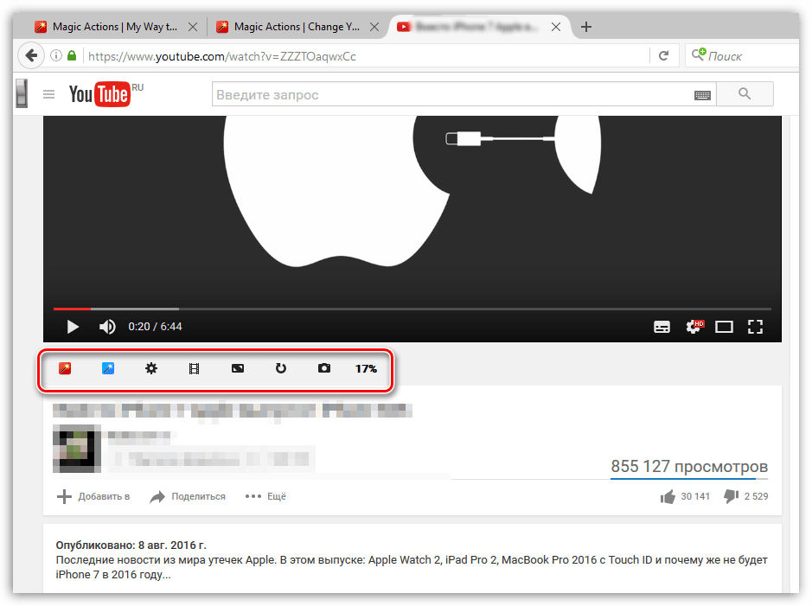Close the YouTube video tab

[556, 27]
